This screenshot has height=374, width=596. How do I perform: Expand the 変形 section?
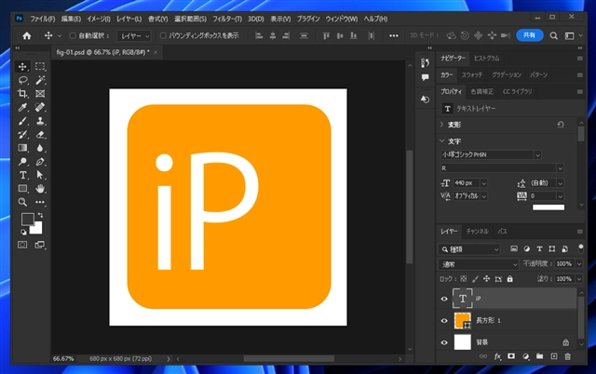click(441, 125)
